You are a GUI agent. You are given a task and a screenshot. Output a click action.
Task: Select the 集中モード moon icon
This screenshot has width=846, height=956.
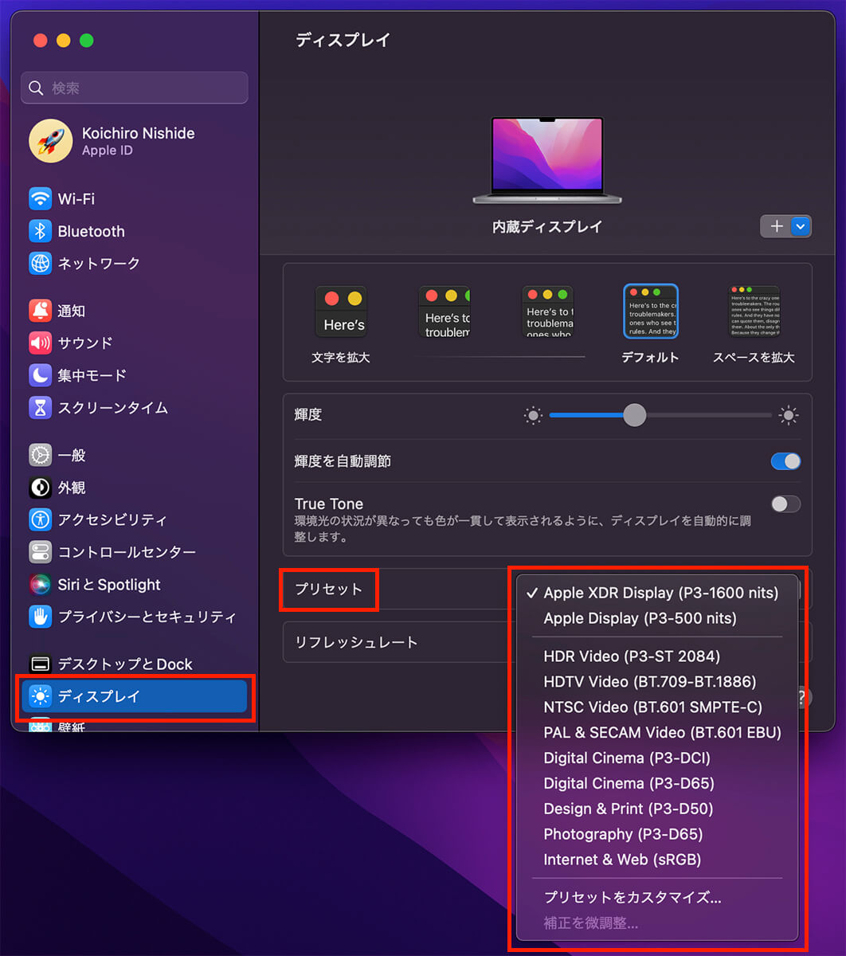tap(40, 375)
